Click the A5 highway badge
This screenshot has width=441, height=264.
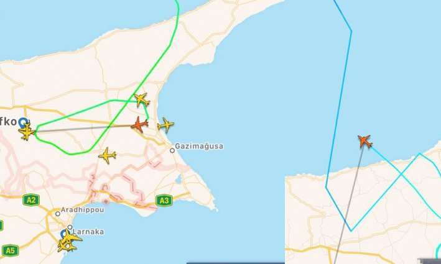[x=10, y=250]
